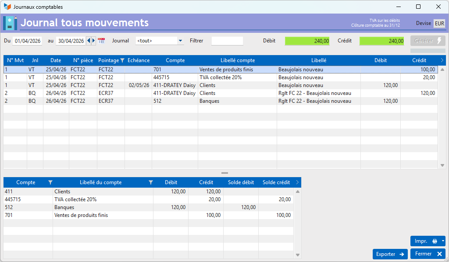Go to next period with right arrow
This screenshot has width=449, height=262.
[x=93, y=41]
